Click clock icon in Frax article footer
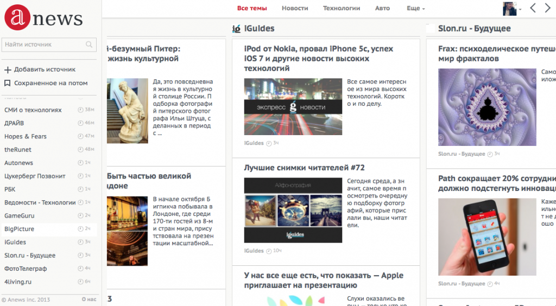Viewport: 556px width, 306px height. tap(490, 155)
